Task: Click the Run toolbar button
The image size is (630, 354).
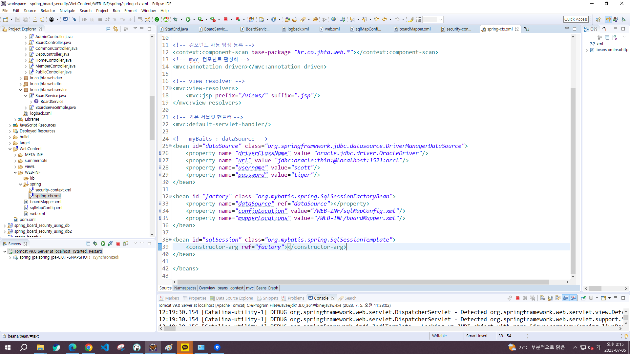Action: (x=188, y=19)
